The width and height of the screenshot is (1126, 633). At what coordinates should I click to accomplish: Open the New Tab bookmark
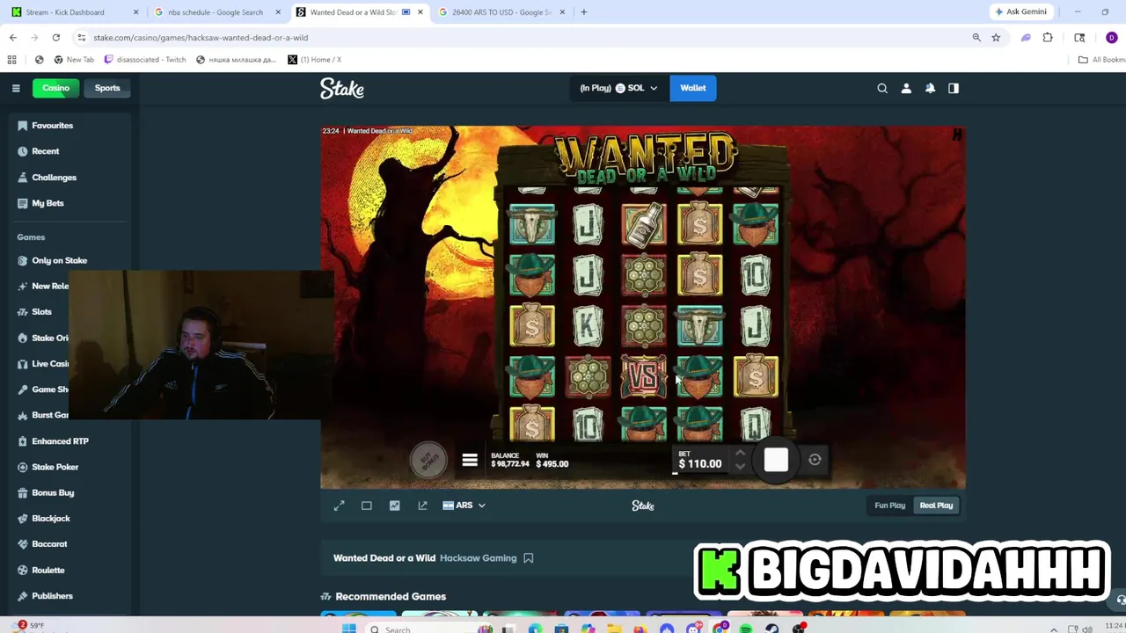point(74,60)
